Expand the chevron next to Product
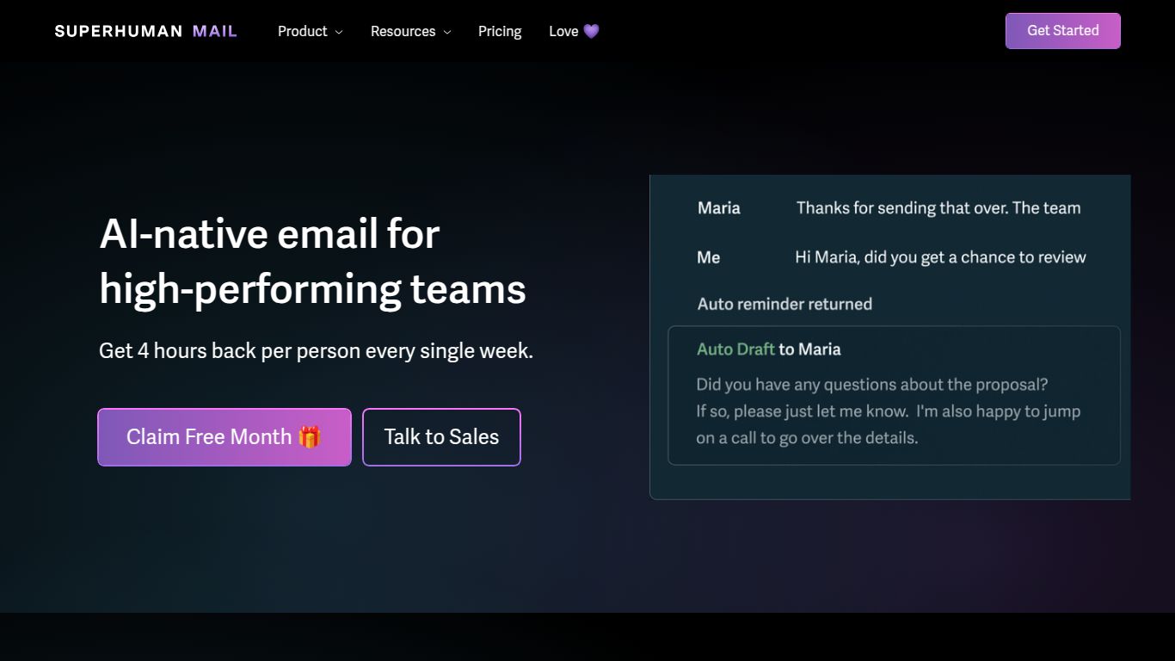 click(x=339, y=32)
